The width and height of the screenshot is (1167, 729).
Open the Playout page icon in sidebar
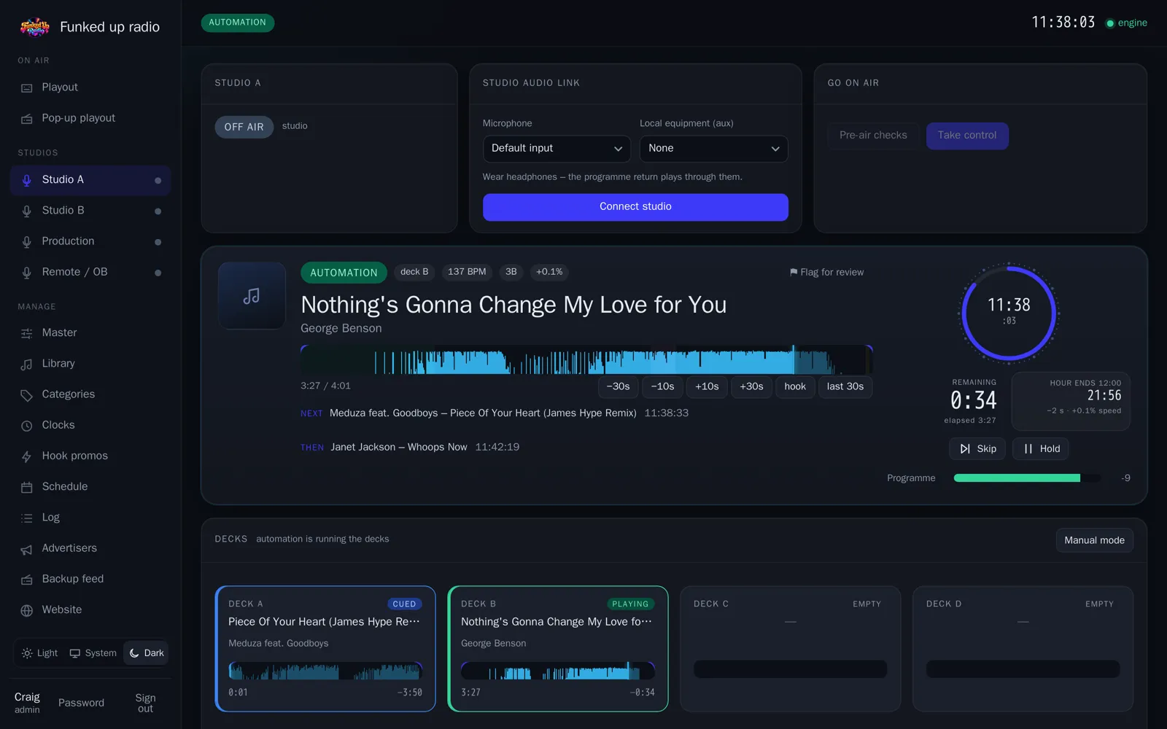[x=27, y=87]
